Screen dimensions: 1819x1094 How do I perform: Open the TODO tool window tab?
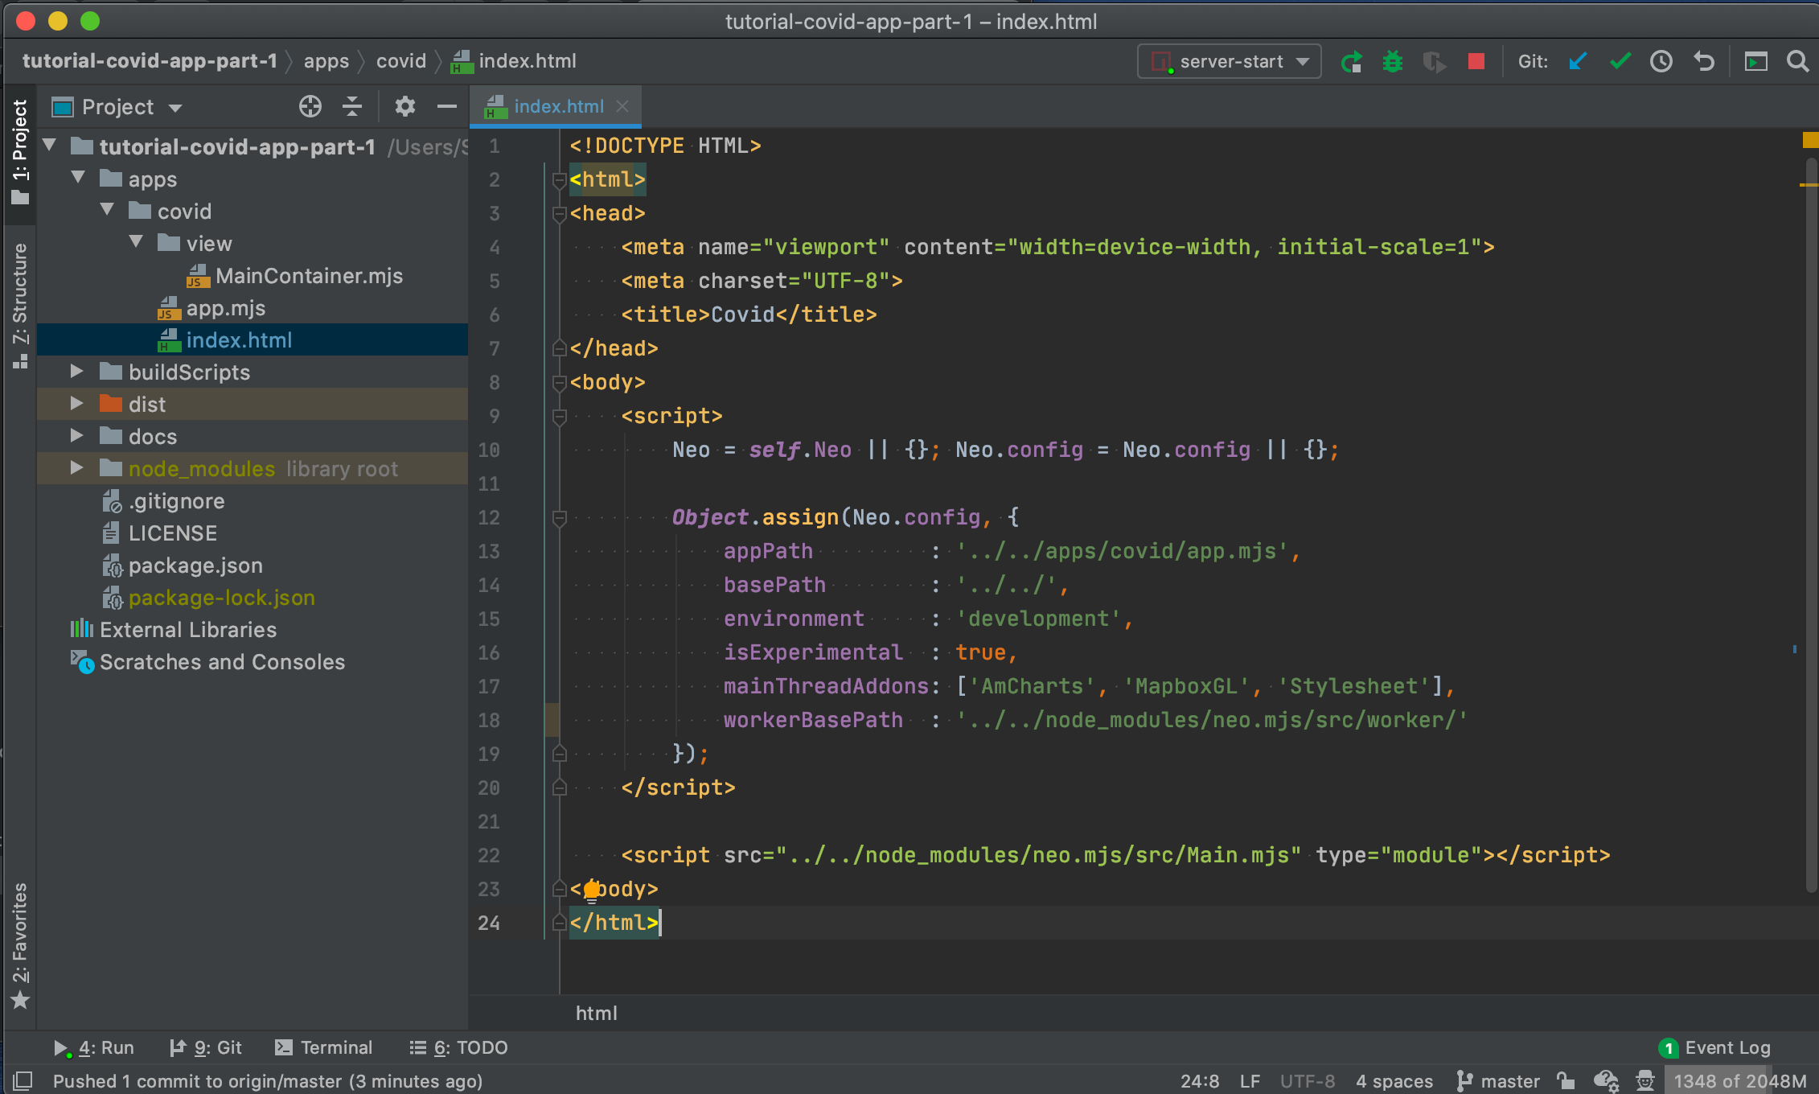click(x=468, y=1047)
